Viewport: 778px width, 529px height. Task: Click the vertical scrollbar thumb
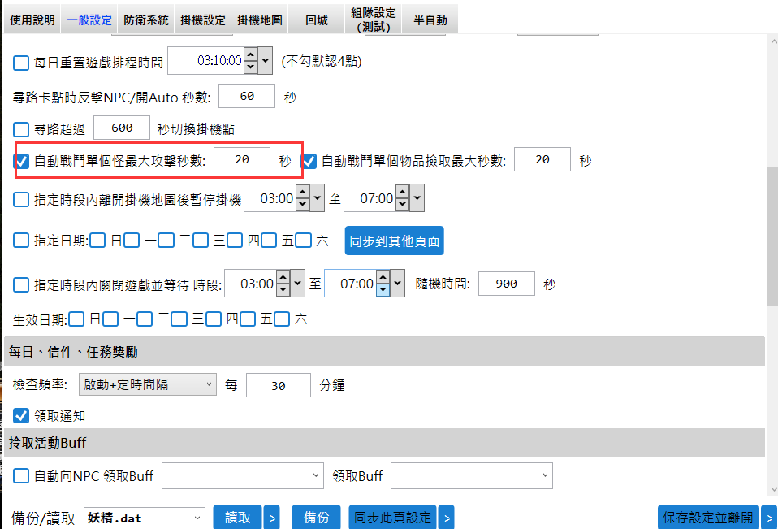tap(772, 236)
